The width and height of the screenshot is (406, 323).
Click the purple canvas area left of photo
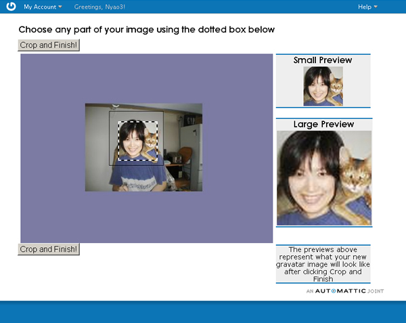click(52, 149)
